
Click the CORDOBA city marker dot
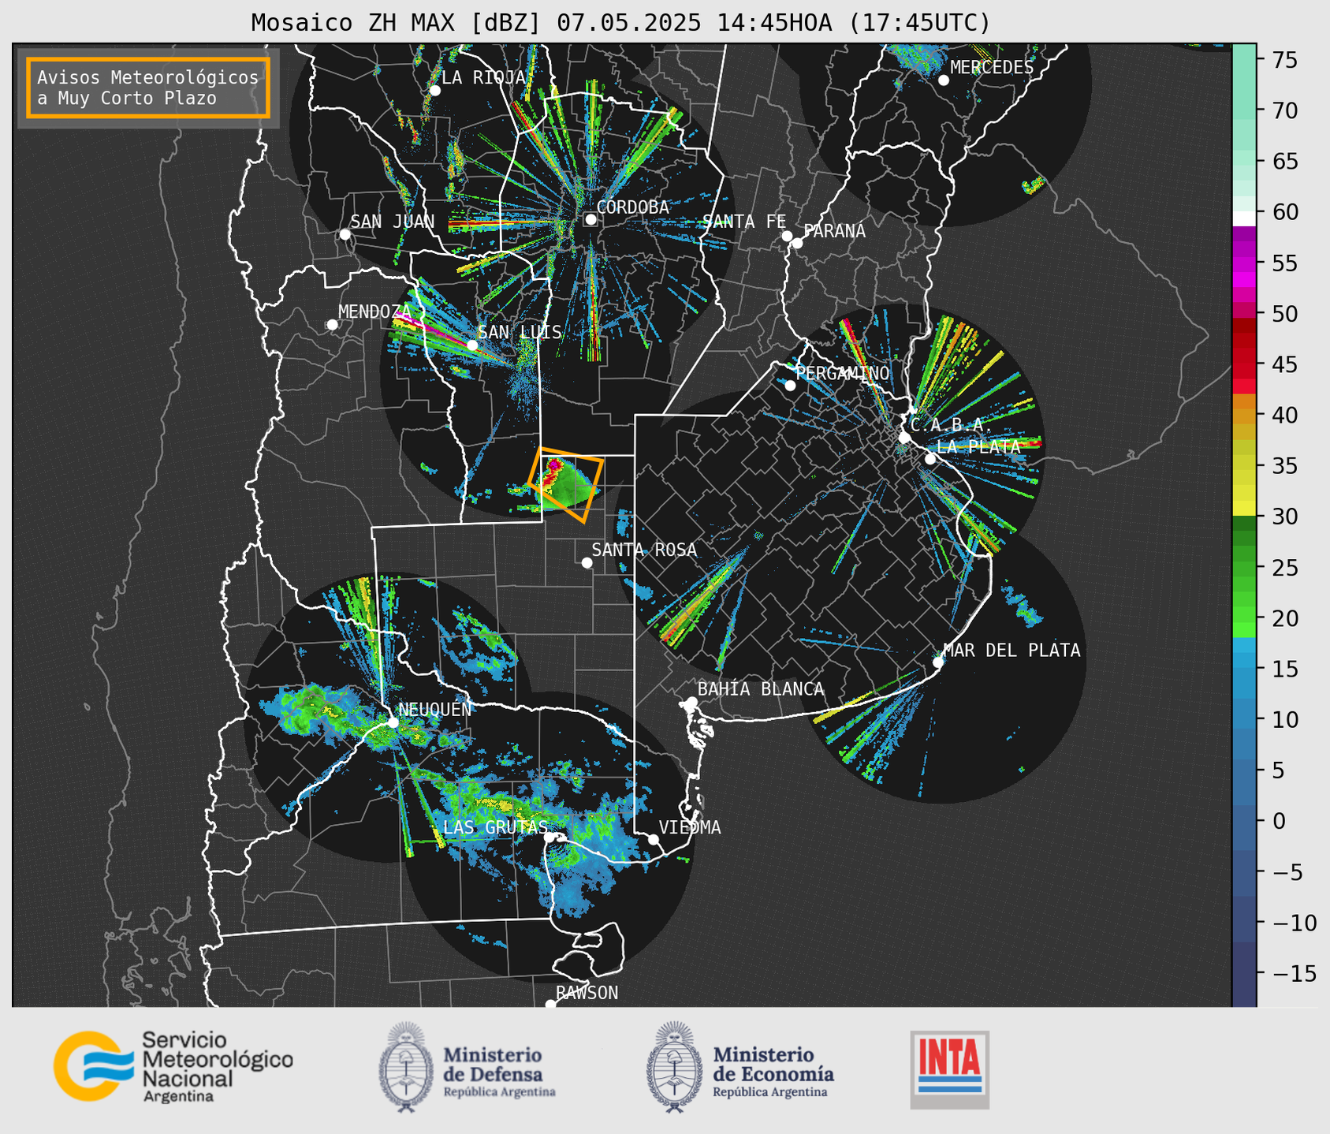[590, 219]
